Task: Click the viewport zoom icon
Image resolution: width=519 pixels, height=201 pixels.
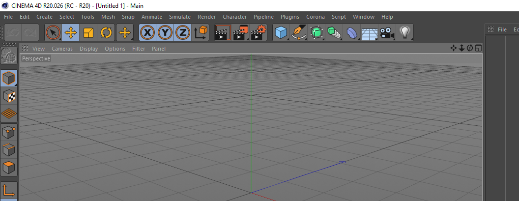Action: 461,48
